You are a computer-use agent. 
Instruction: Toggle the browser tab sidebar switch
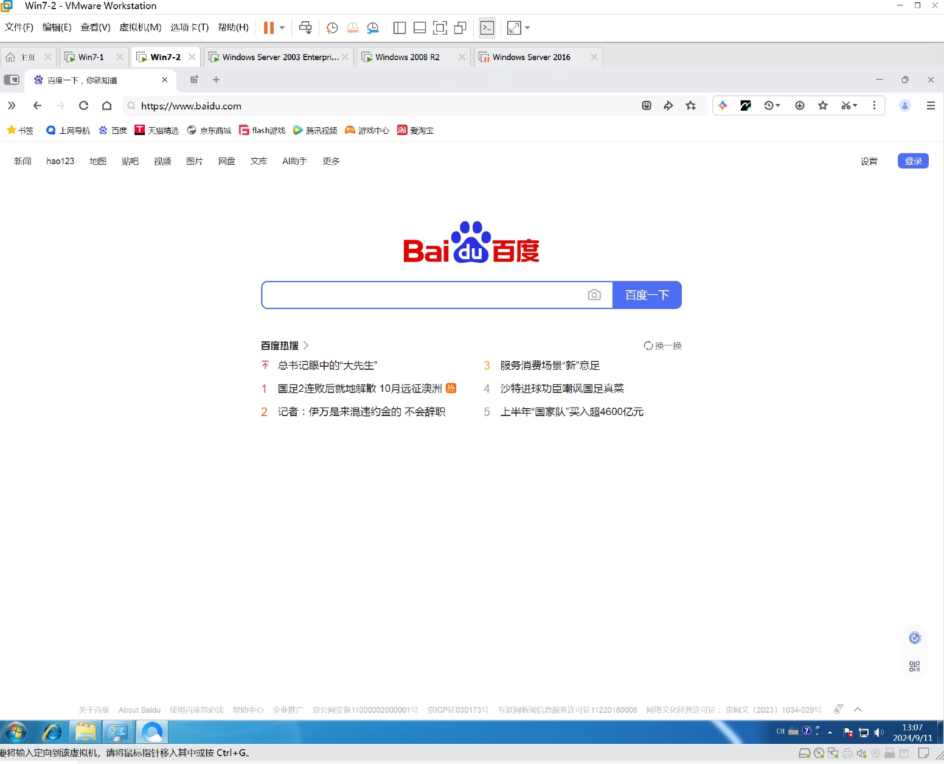[12, 80]
